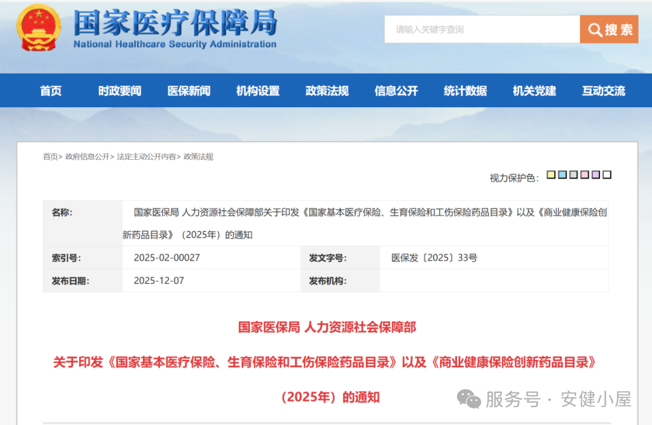This screenshot has height=425, width=652.
Task: Click the national emblem logo
Action: [x=39, y=28]
